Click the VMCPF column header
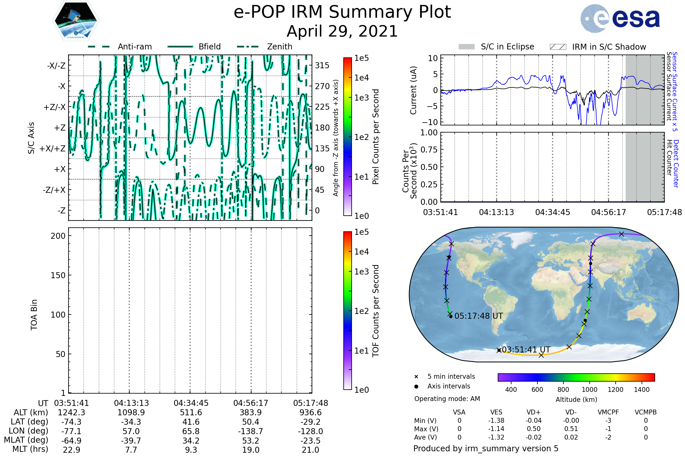The image size is (685, 457). (x=608, y=412)
